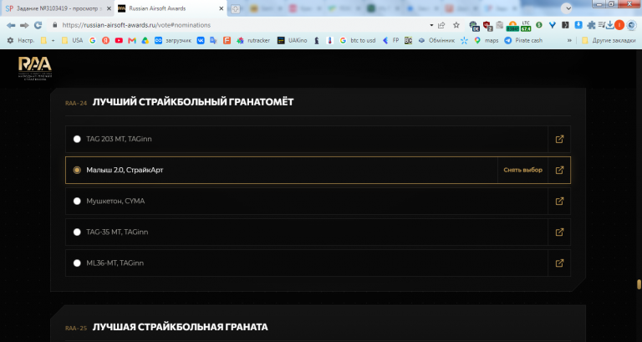The height and width of the screenshot is (342, 642).
Task: Open external link for TAG 203 MT, TAGinn
Action: tap(559, 140)
